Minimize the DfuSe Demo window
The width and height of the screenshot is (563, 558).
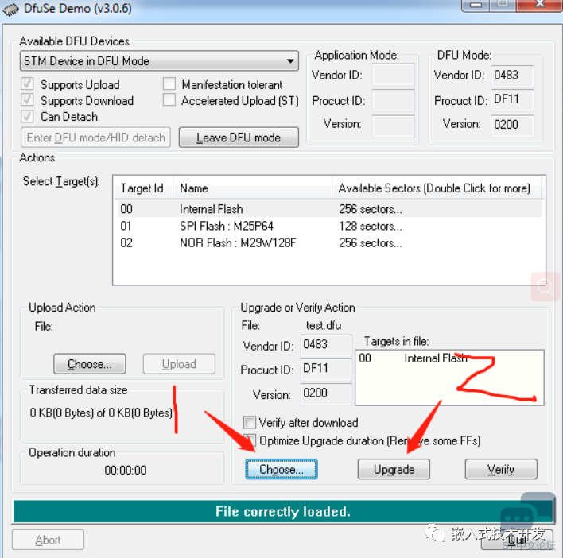476,5
